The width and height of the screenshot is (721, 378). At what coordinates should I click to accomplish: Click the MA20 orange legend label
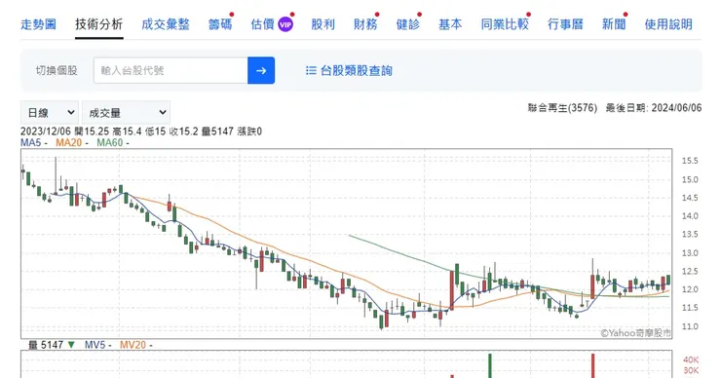pos(68,142)
